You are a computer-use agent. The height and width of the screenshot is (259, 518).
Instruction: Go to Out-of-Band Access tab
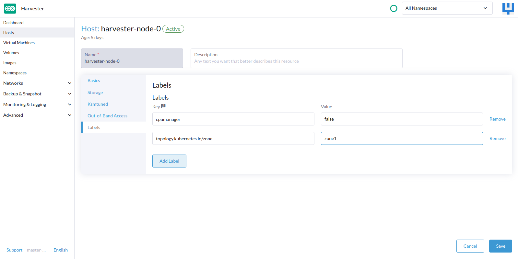tap(107, 116)
